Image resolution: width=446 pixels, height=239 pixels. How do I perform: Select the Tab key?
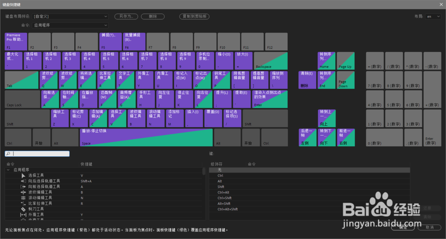[x=21, y=80]
